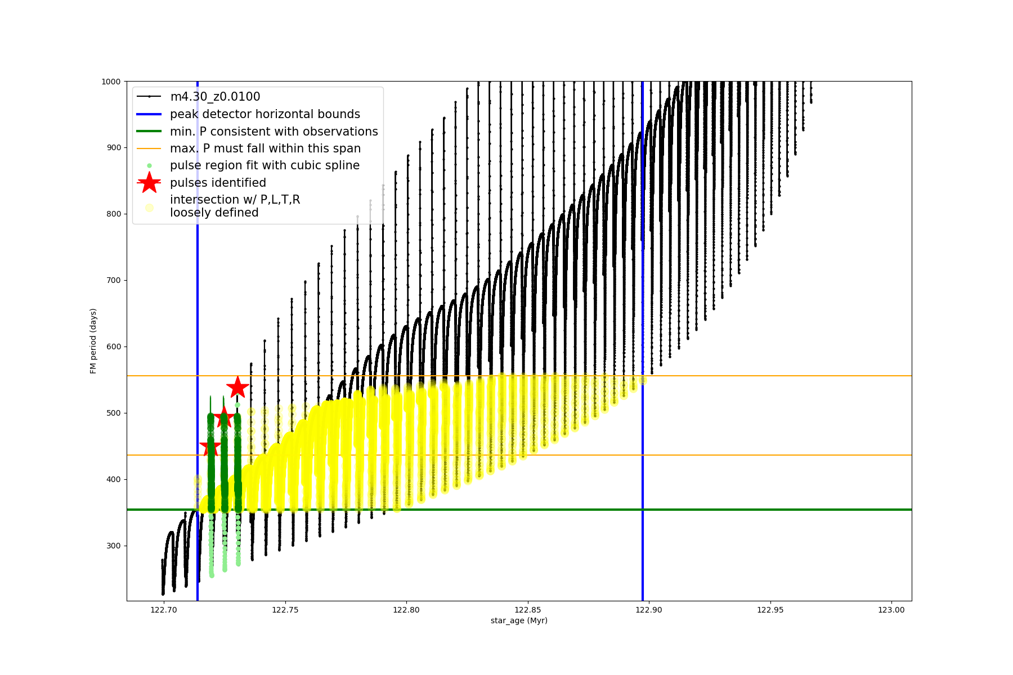Screen dimensions: 1013x675
Task: Click the green line sample in the legend
Action: 149,132
